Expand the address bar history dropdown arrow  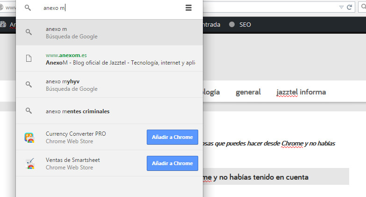point(341,7)
